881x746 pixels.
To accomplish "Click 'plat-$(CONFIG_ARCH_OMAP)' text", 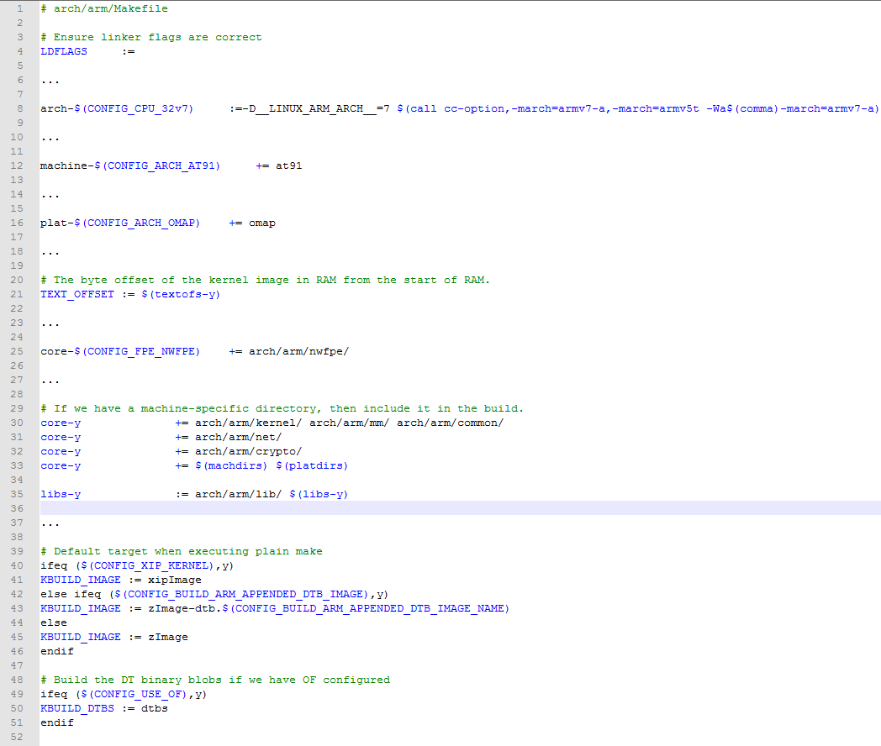I will (x=120, y=223).
